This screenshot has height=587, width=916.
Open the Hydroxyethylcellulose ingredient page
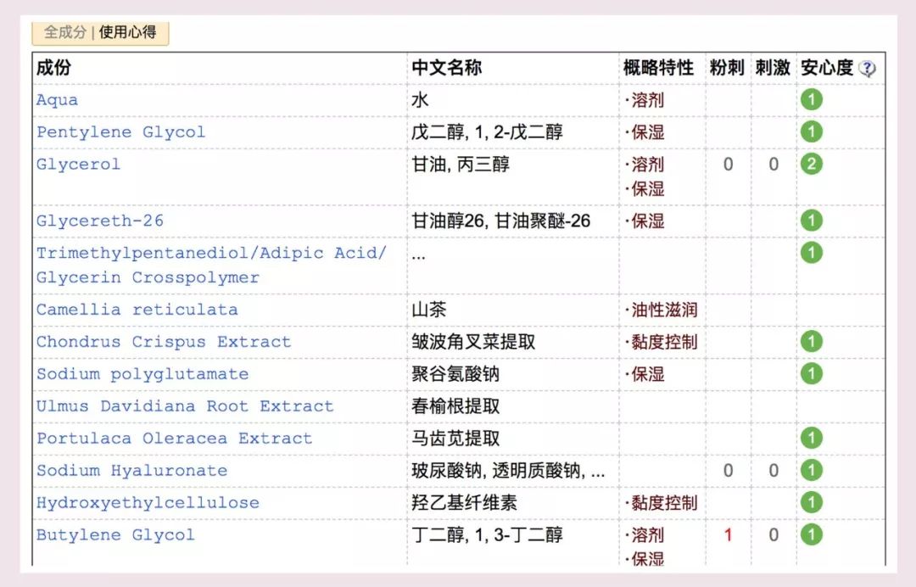(146, 502)
